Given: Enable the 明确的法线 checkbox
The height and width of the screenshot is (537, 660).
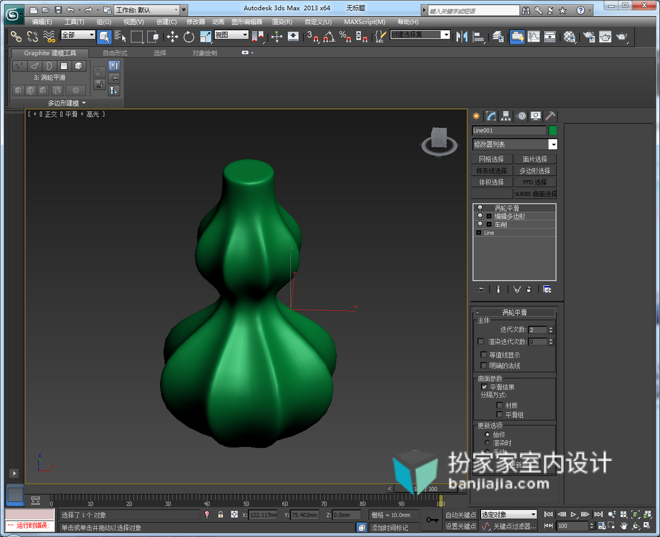Looking at the screenshot, I should 484,365.
